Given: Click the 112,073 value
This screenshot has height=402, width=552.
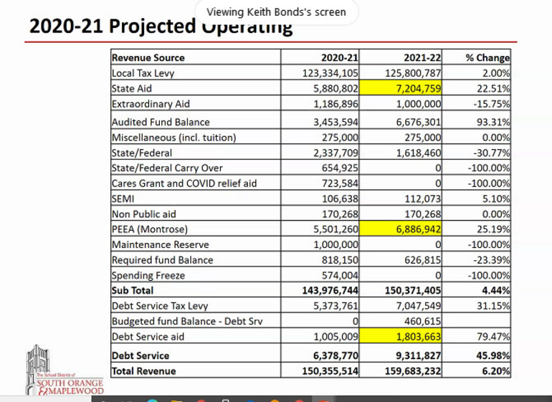Looking at the screenshot, I should pyautogui.click(x=423, y=199).
